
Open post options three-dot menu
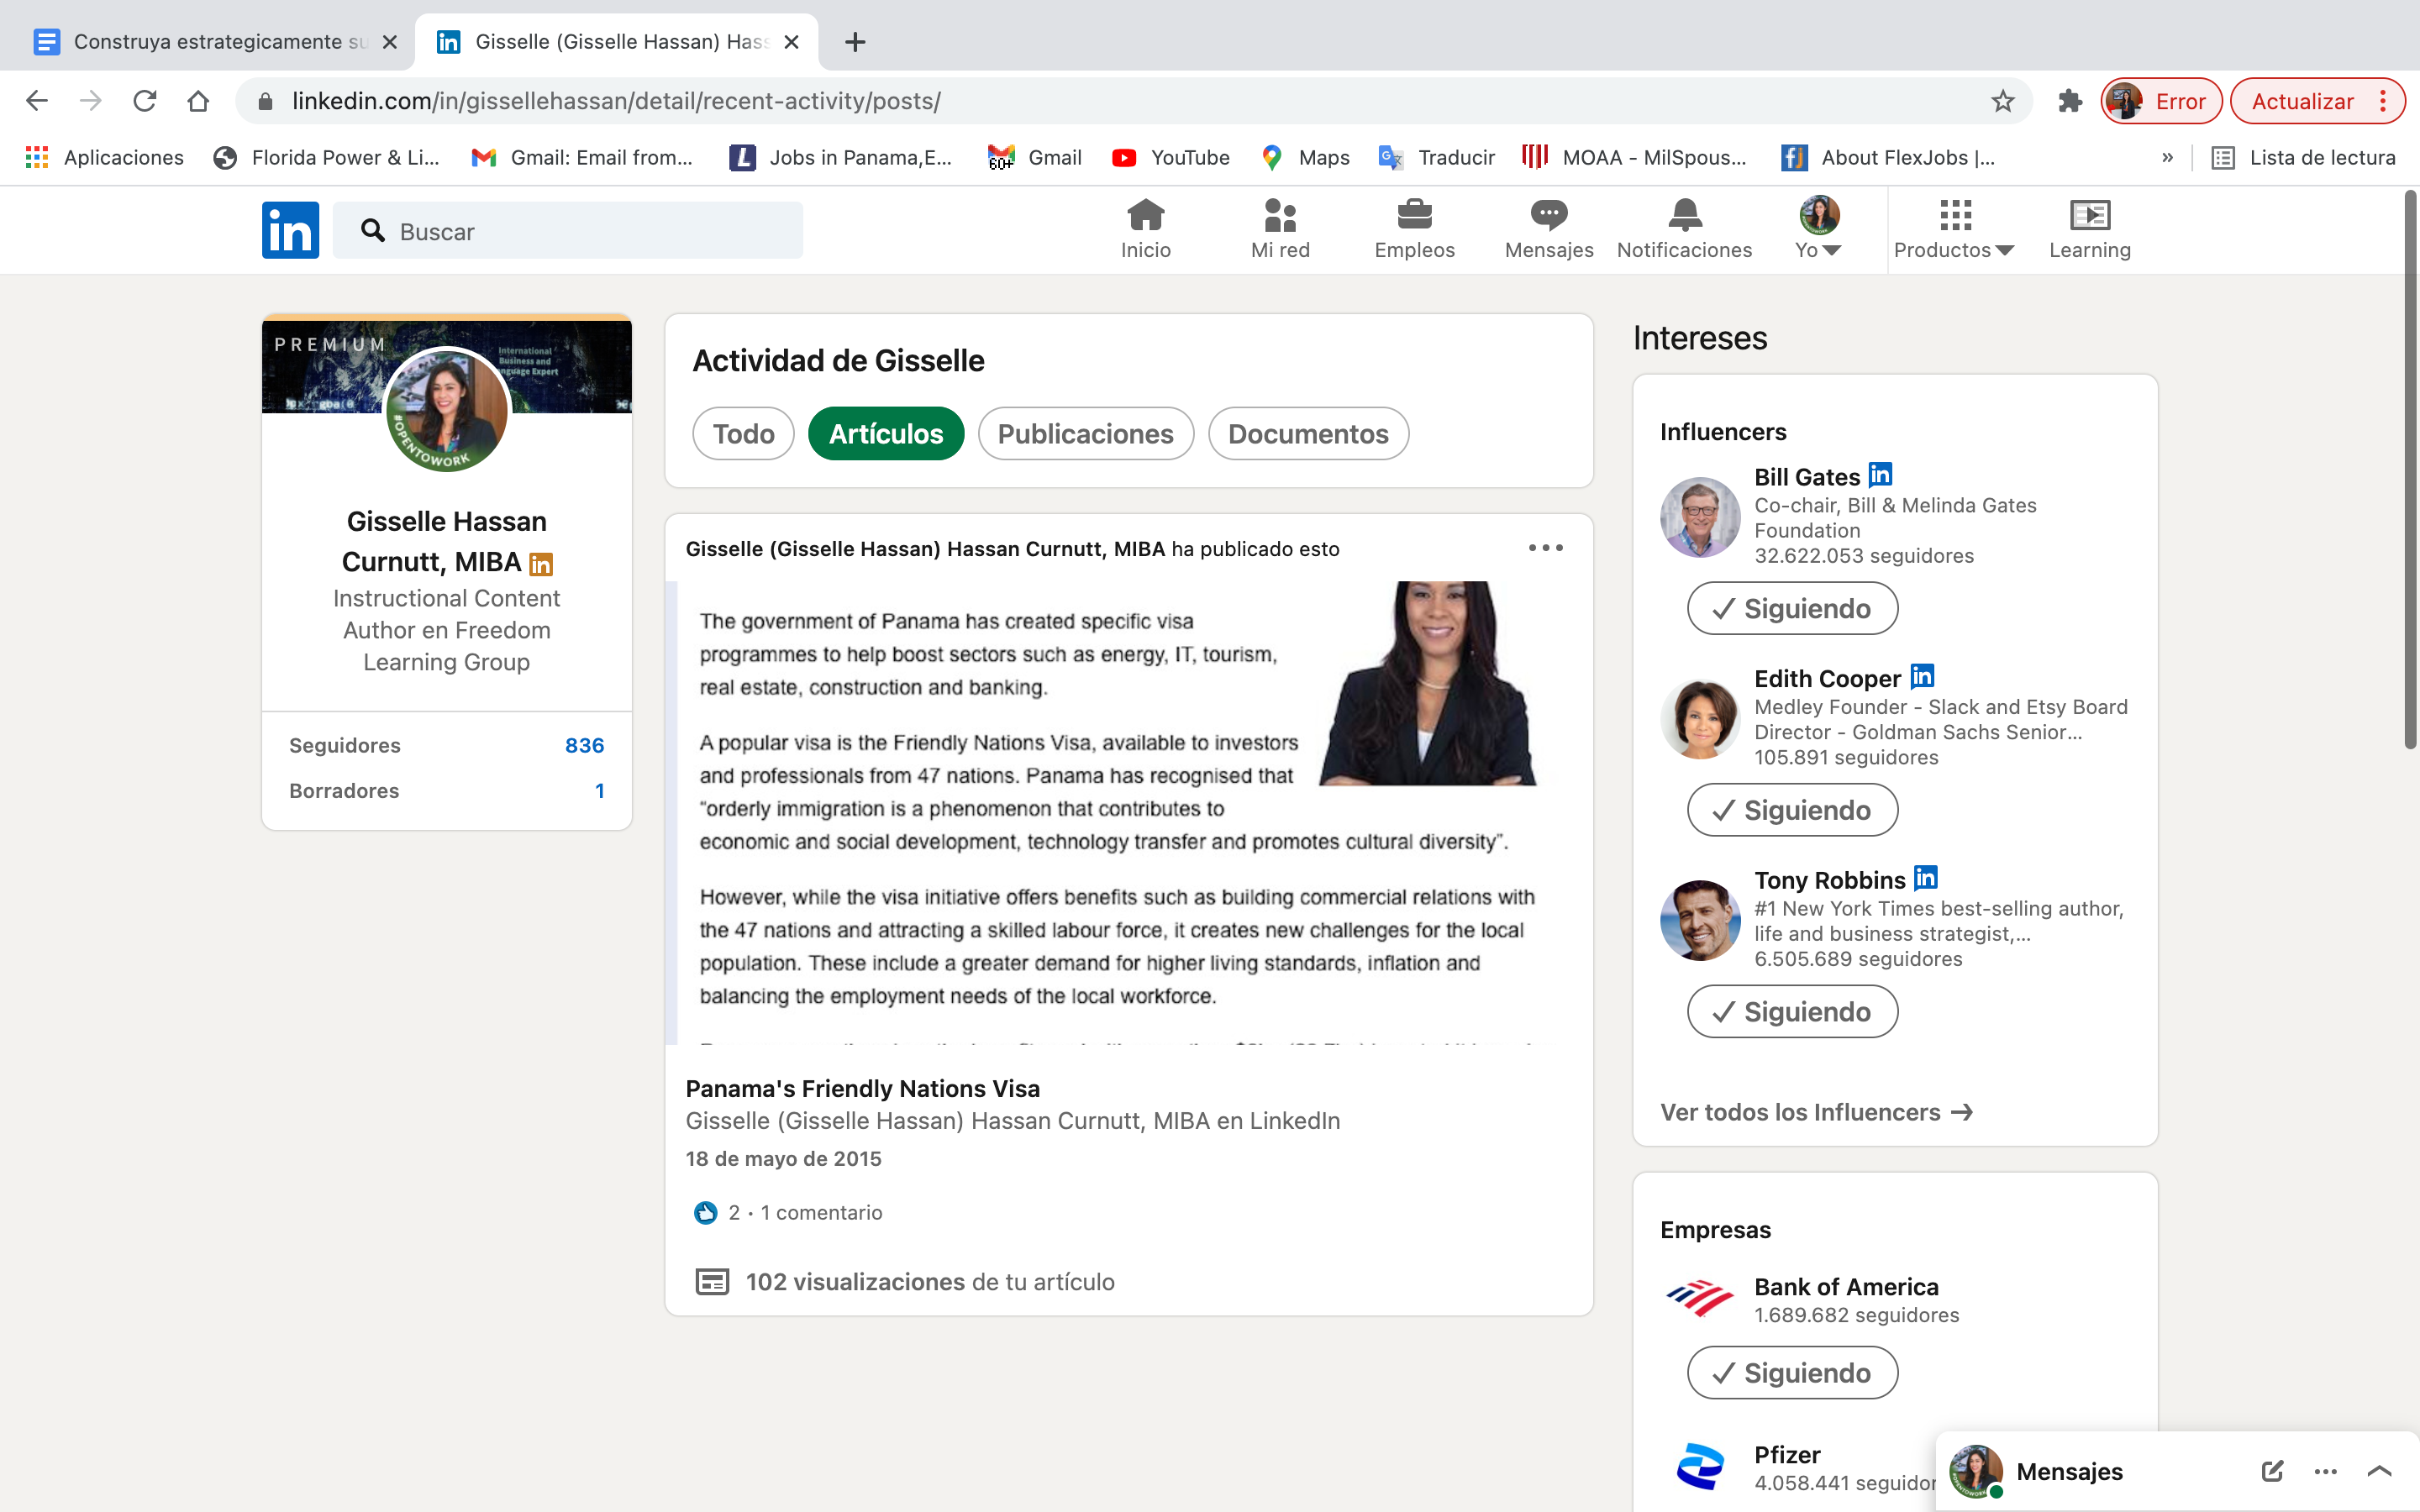[x=1545, y=548]
